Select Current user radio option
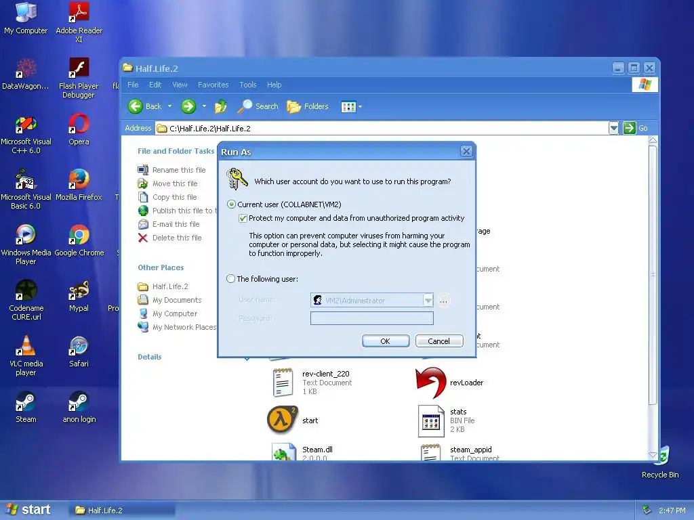694x520 pixels. click(231, 204)
